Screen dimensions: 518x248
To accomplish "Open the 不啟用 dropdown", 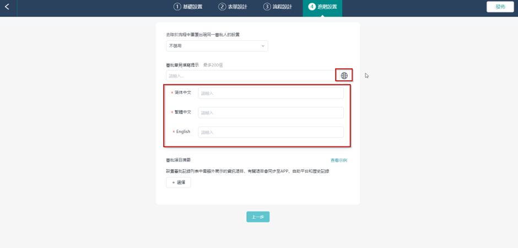I will [x=217, y=46].
